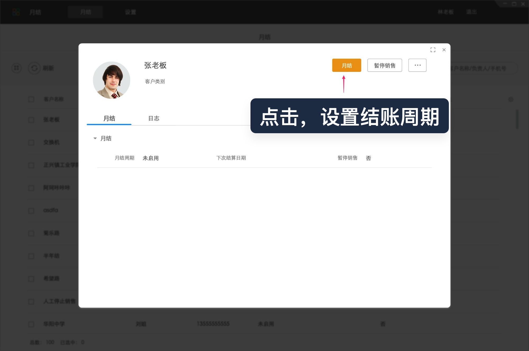
Task: Click the refresh (刷新) icon
Action: (x=34, y=68)
